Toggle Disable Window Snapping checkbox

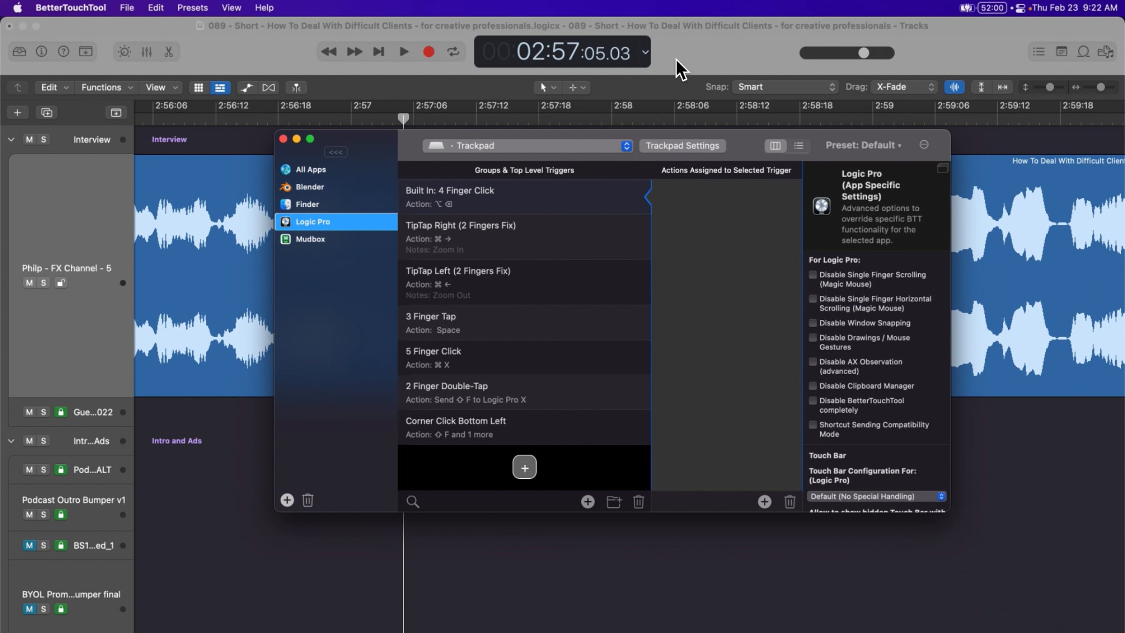tap(813, 323)
